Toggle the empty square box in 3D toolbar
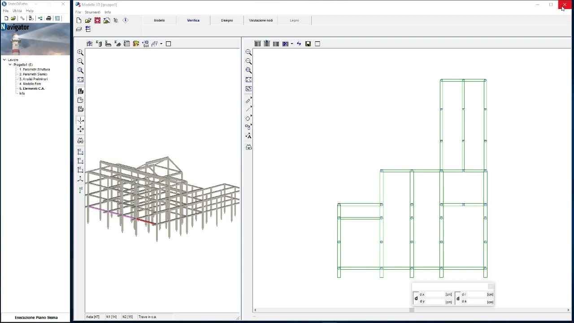The width and height of the screenshot is (574, 323). coord(169,44)
